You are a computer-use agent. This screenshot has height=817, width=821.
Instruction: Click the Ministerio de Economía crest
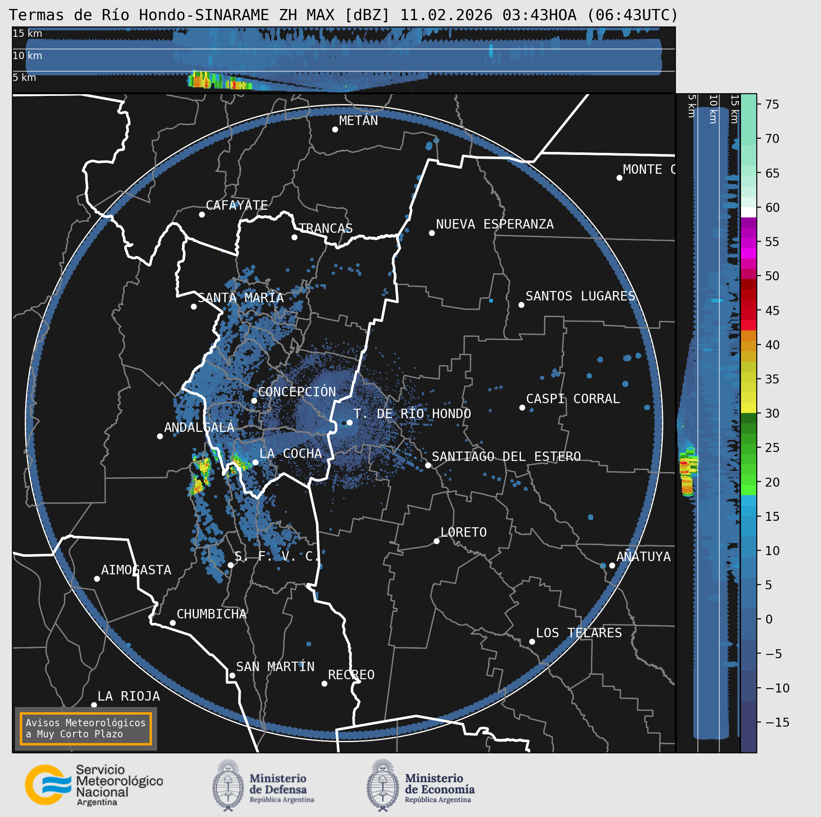pos(383,785)
